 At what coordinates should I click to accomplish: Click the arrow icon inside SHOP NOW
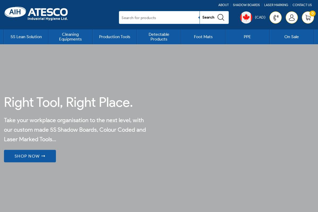click(43, 156)
